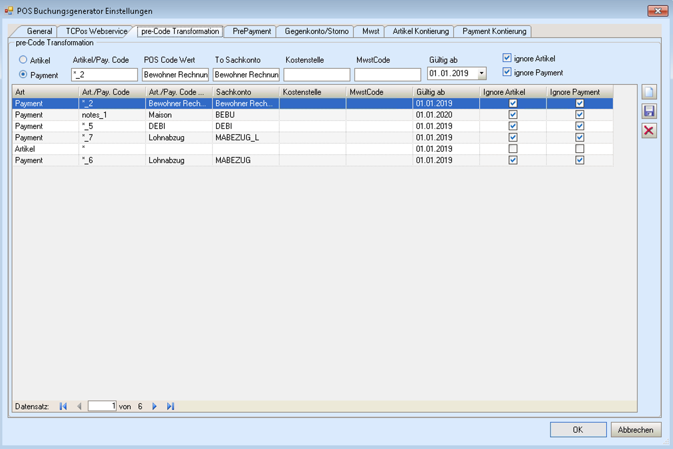
Task: Click the Abbrechen button
Action: 635,430
